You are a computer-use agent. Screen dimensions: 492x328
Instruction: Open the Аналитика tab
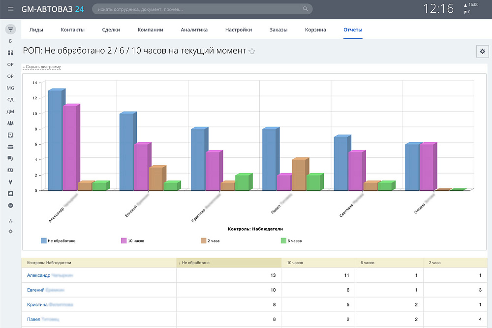pos(194,30)
